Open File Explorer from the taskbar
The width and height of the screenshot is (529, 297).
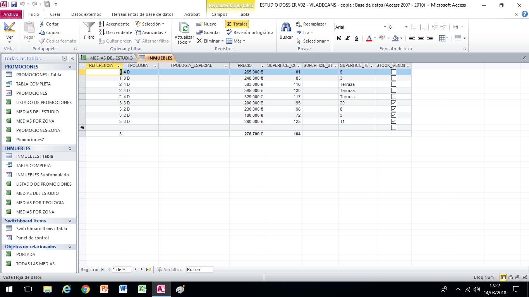47,289
